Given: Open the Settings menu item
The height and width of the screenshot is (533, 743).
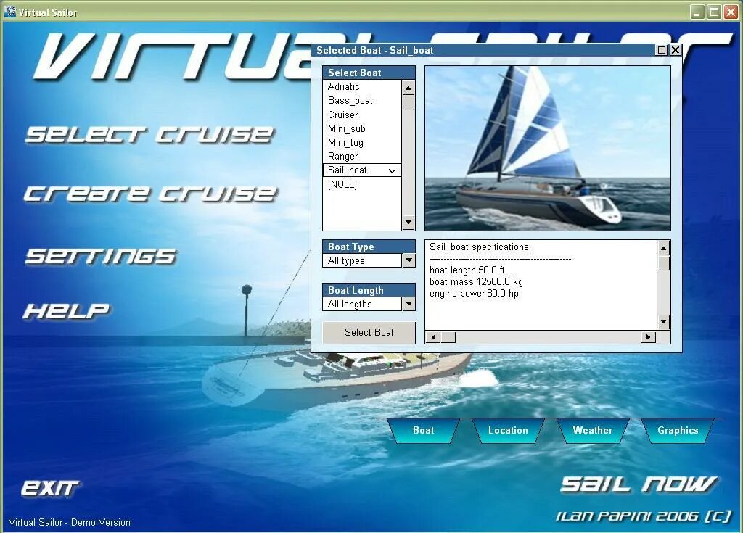Looking at the screenshot, I should pos(100,256).
